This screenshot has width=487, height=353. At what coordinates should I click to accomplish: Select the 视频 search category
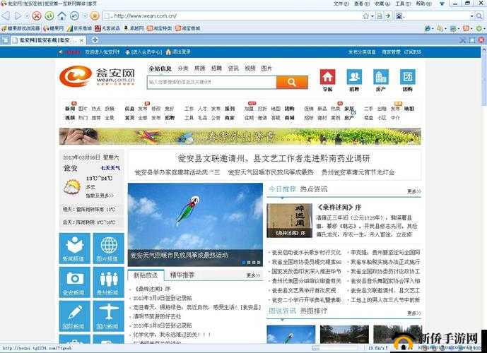coord(250,68)
